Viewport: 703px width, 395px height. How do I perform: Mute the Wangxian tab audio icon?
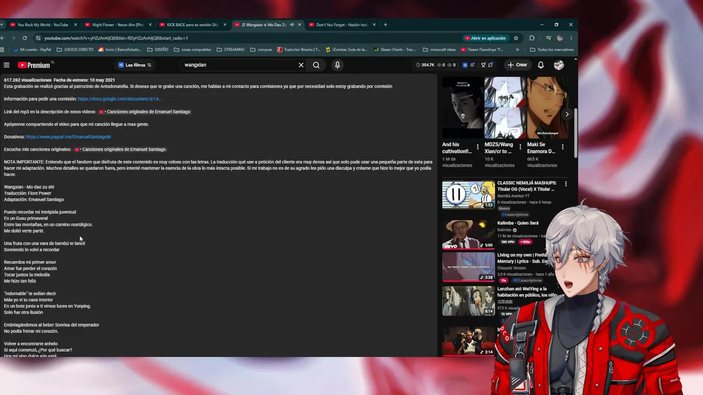[292, 25]
